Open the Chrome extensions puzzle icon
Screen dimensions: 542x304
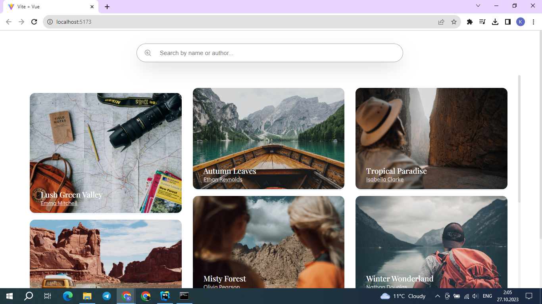tap(470, 22)
